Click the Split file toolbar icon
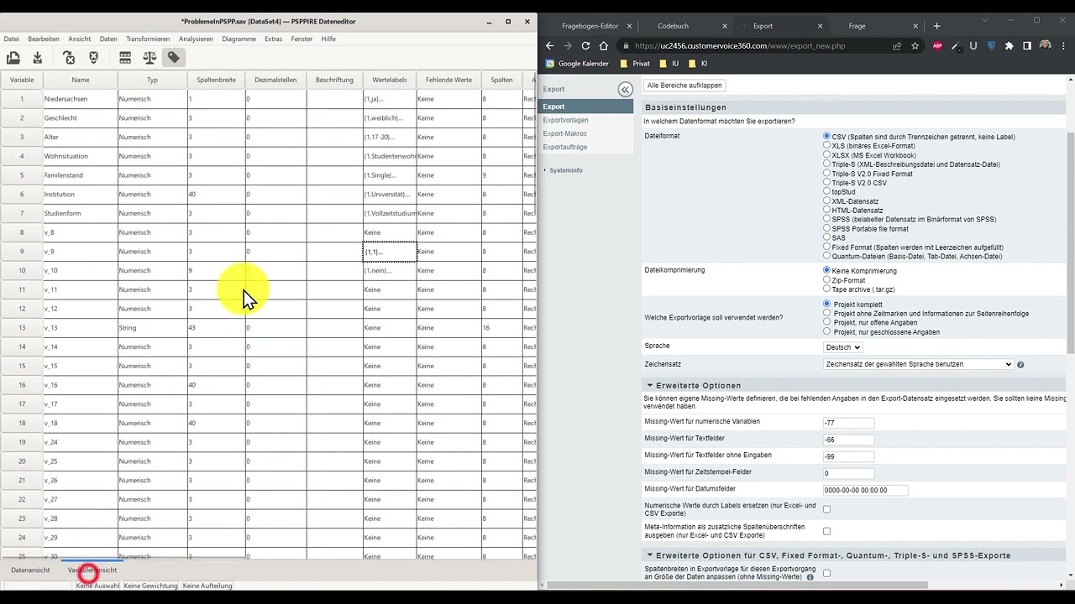The width and height of the screenshot is (1075, 604). 125,58
